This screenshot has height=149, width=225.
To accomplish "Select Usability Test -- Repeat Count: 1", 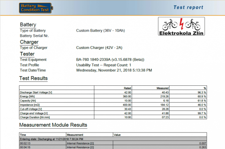I will [104, 65].
